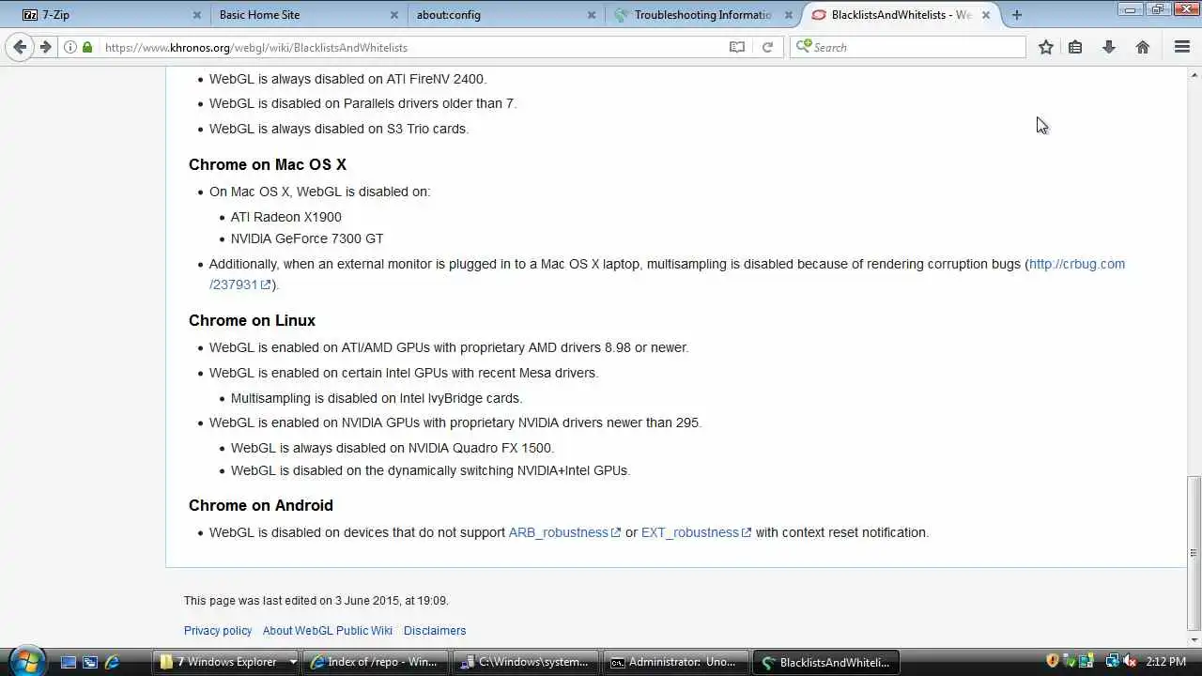Click NVIDIA GeForce 7300 GT list item
This screenshot has height=676, width=1202.
click(x=307, y=238)
